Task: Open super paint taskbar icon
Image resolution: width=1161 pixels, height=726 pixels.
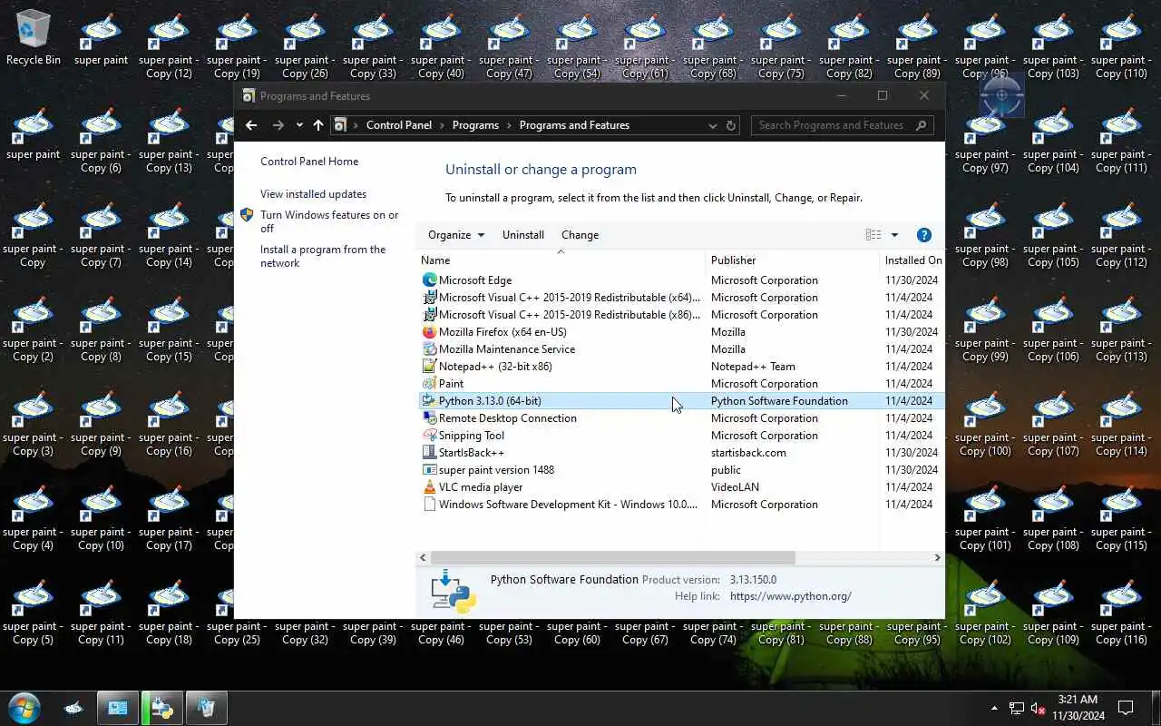Action: pyautogui.click(x=75, y=708)
